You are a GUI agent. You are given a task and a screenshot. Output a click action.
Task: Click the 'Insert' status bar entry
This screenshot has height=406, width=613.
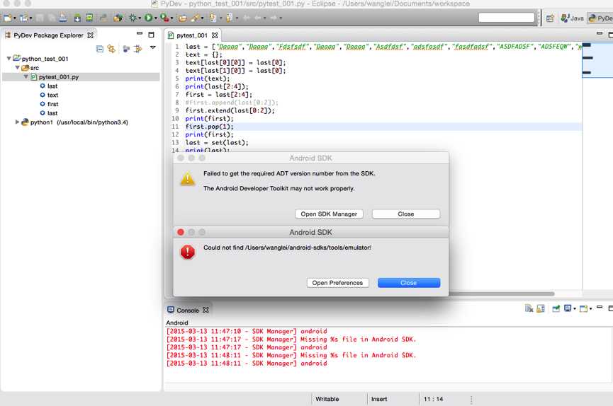click(x=379, y=399)
